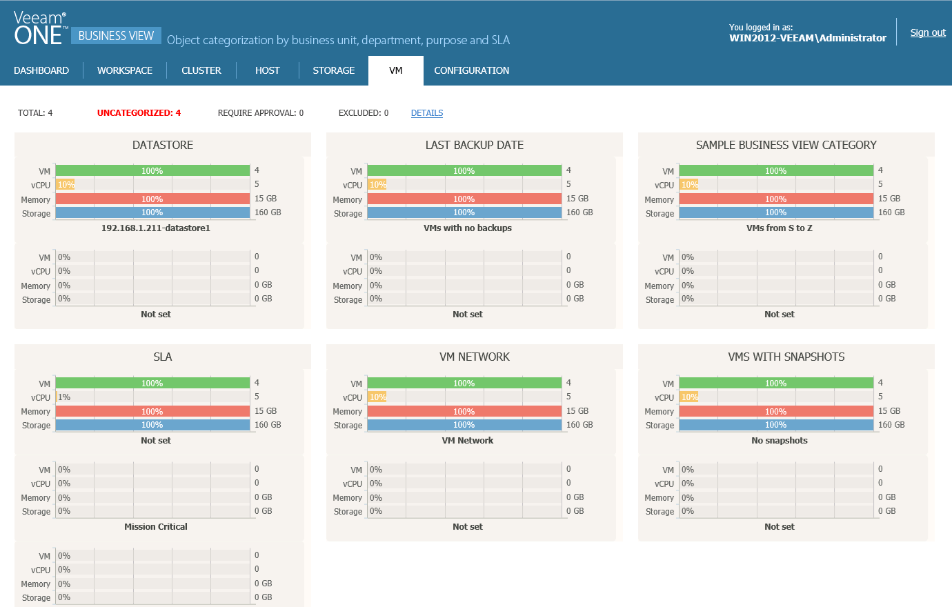Open the CLUSTER tab

[x=201, y=70]
